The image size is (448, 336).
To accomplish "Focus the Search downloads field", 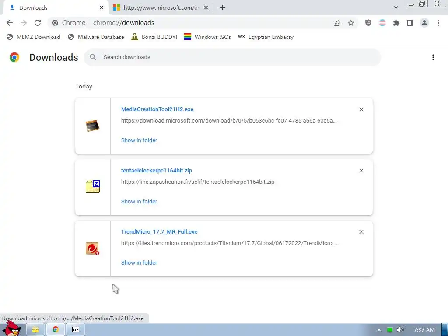I will click(233, 57).
